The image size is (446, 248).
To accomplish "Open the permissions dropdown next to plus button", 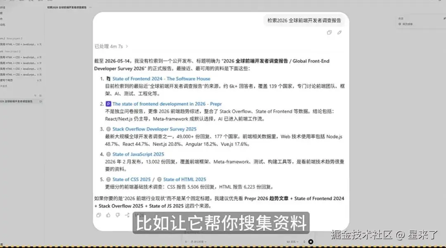I will click(x=199, y=242).
